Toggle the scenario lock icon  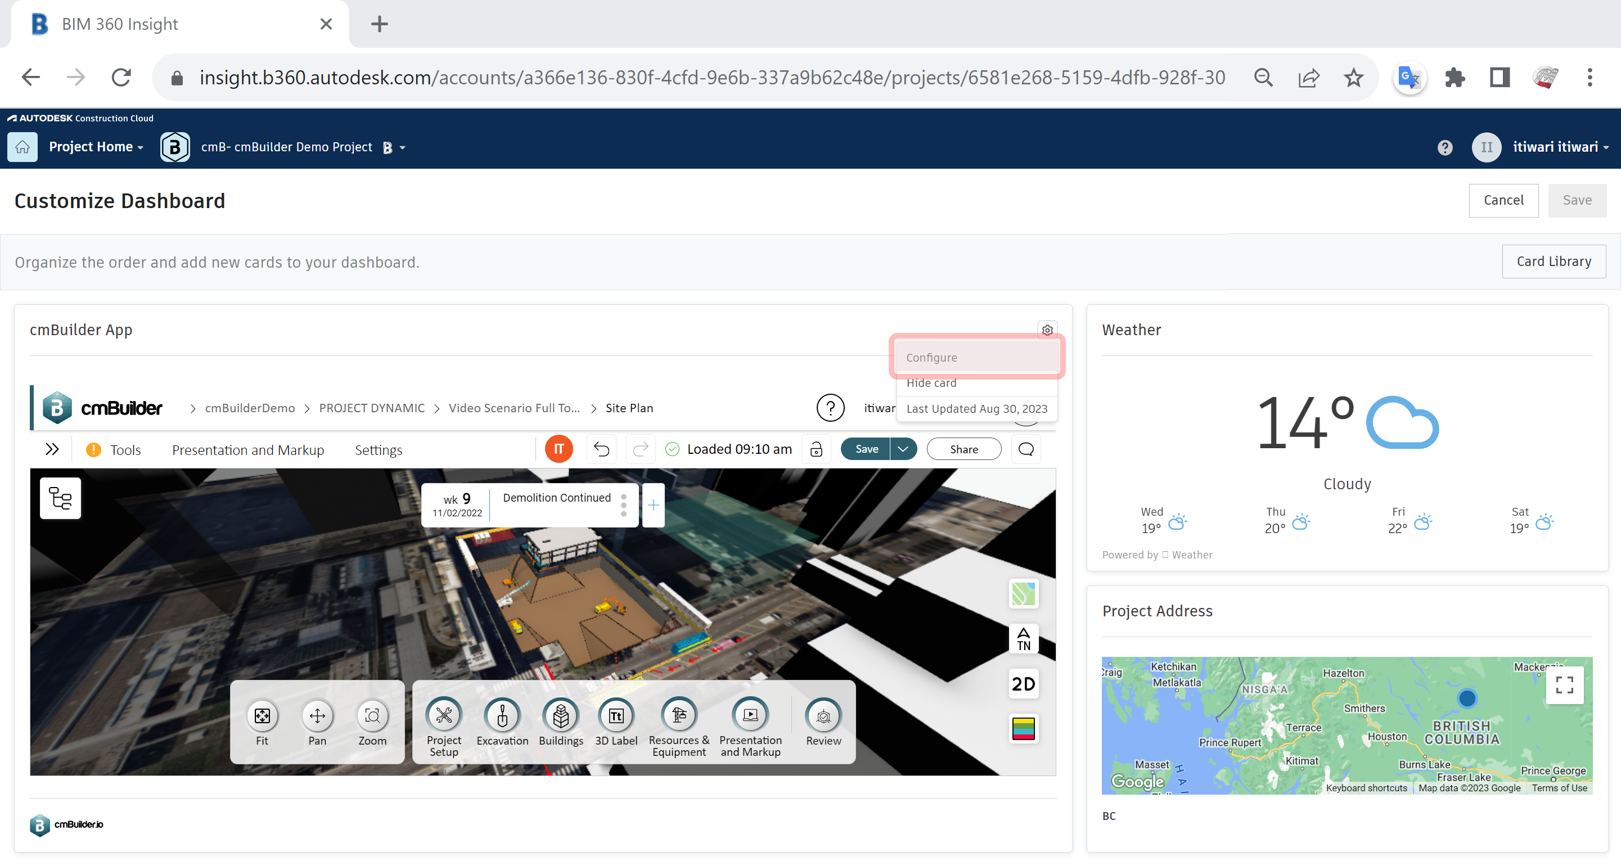coord(816,449)
